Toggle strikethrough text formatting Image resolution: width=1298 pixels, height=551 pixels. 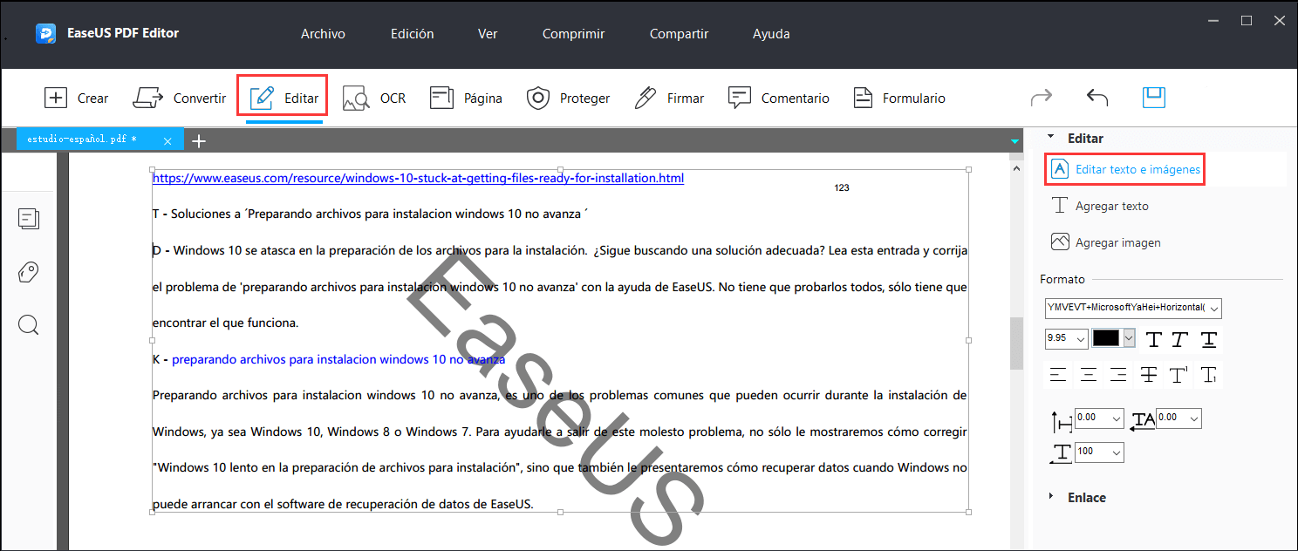click(x=1149, y=375)
